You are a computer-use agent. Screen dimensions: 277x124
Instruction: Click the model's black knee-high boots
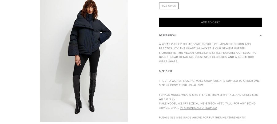click(x=84, y=93)
